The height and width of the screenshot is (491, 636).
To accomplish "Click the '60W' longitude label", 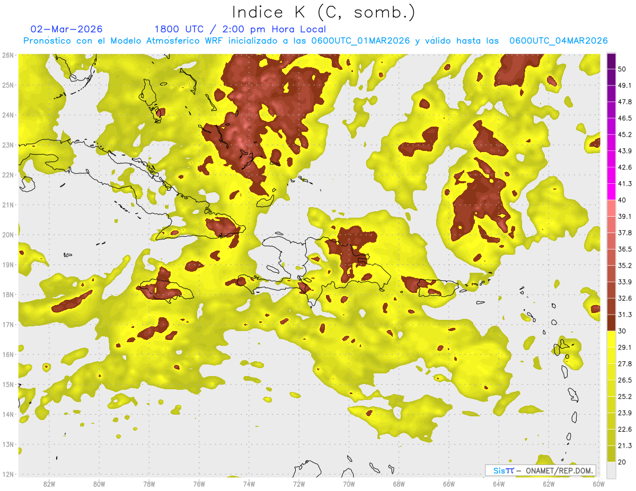I will tap(599, 484).
